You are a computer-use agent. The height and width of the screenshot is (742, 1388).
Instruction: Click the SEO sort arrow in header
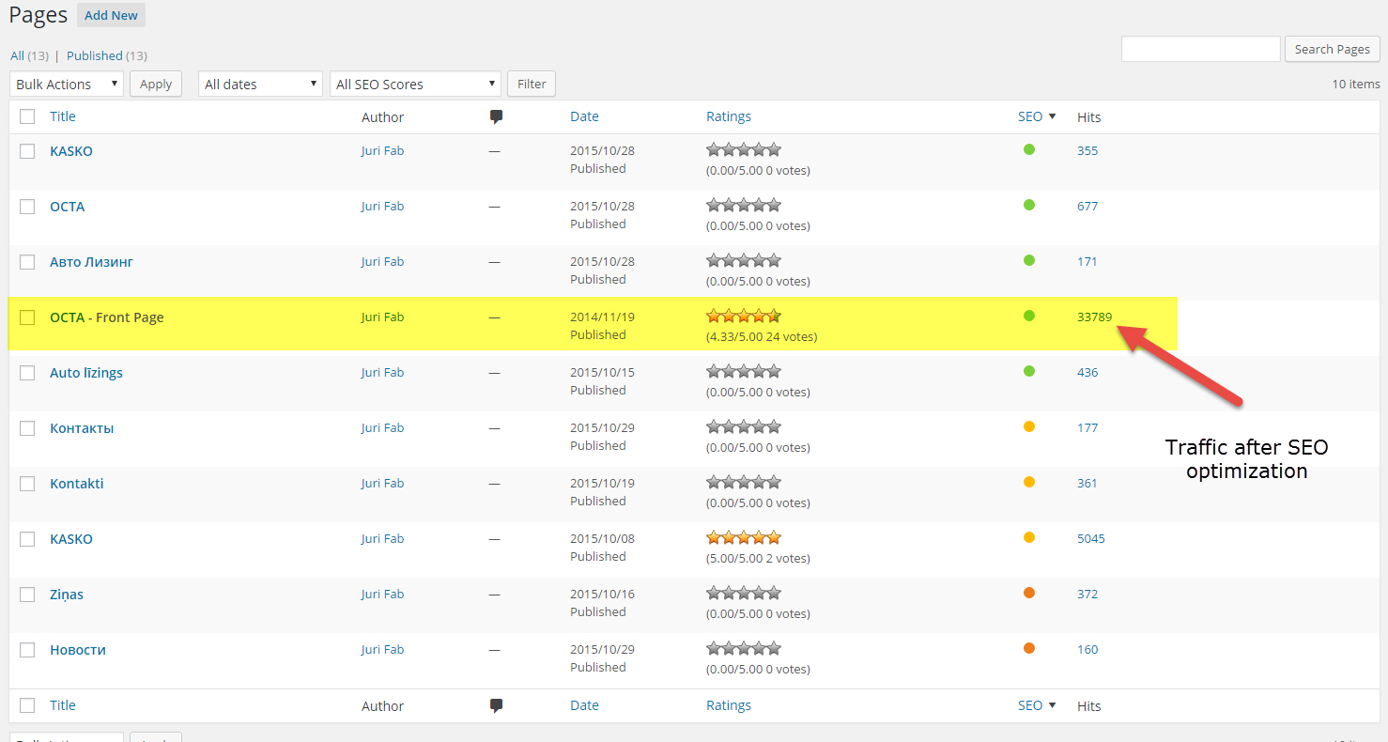1052,116
